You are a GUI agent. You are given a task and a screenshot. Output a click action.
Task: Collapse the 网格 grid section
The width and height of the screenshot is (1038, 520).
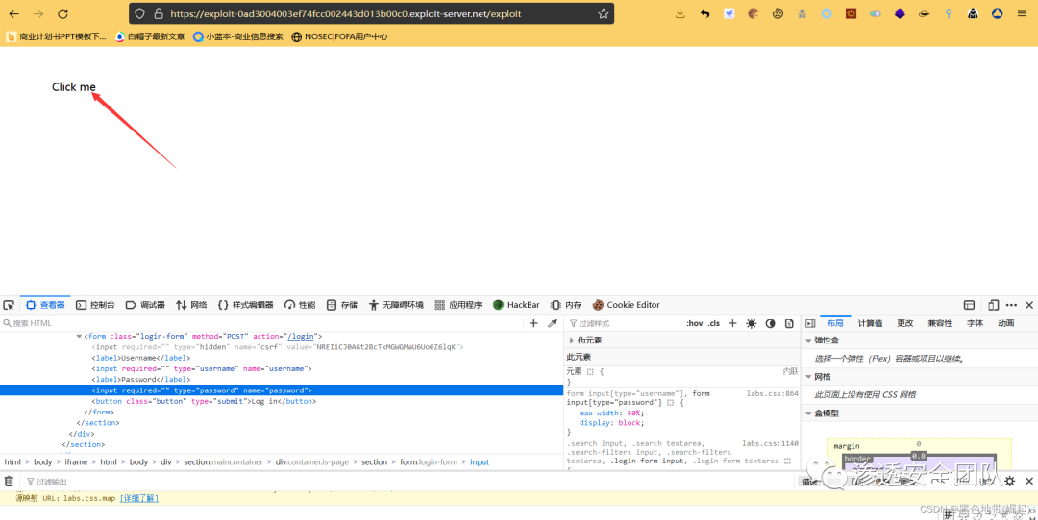pos(808,377)
